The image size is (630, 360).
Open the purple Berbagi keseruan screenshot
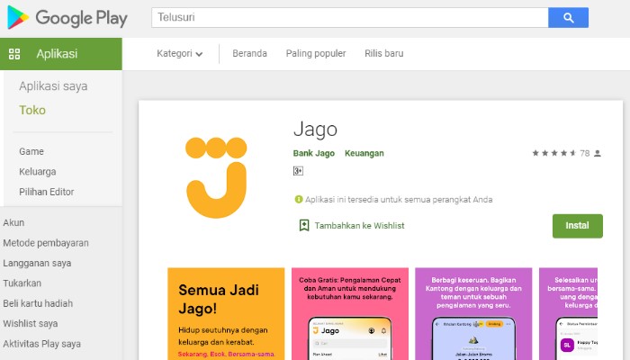473,314
